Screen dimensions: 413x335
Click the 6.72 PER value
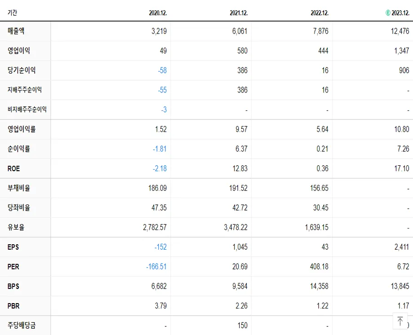[403, 267]
